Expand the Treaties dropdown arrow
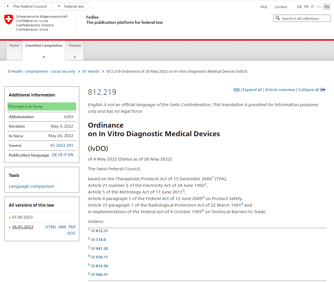 pyautogui.click(x=74, y=57)
